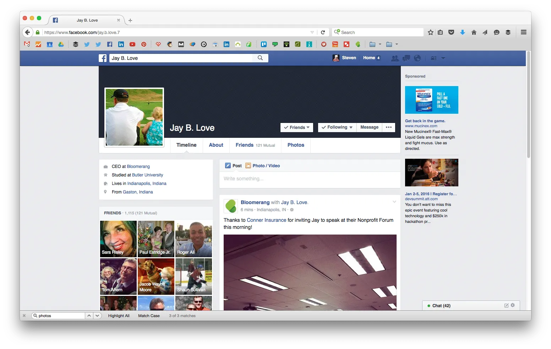This screenshot has width=551, height=349.
Task: Reload the current page
Action: [x=323, y=32]
